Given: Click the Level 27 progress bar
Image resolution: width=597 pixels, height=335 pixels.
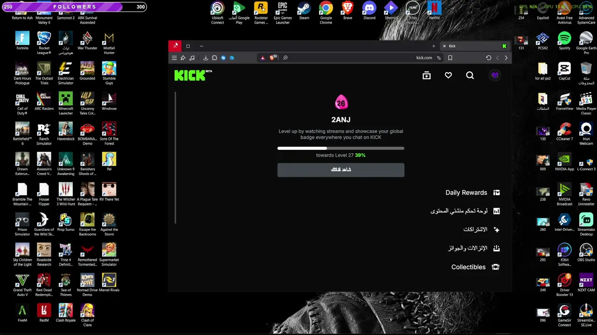Looking at the screenshot, I should [341, 148].
